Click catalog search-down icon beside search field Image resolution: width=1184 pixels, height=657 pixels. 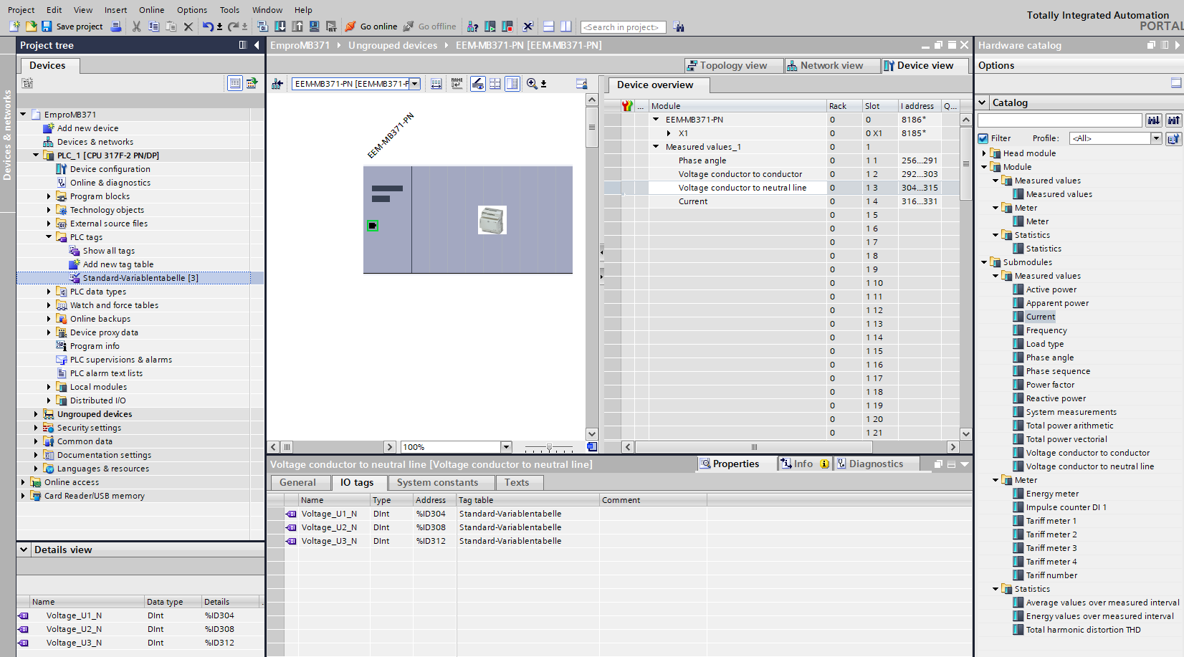pos(1154,120)
